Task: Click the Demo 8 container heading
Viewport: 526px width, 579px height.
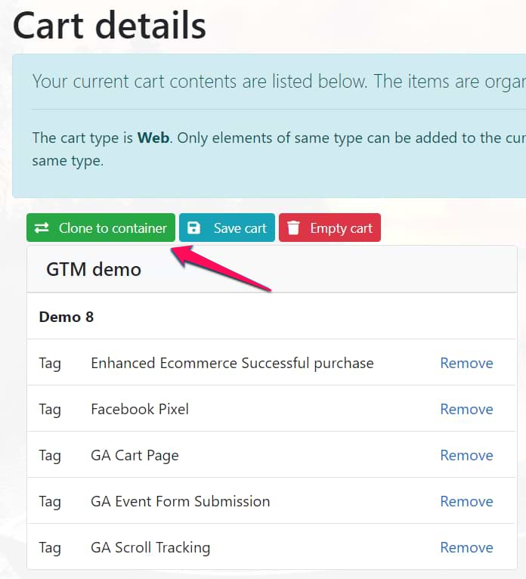Action: 67,317
